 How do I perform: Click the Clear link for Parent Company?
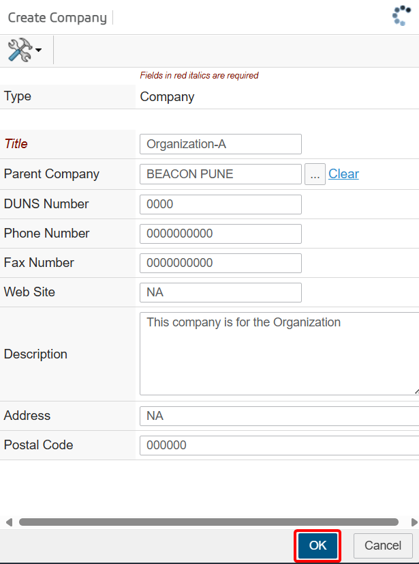343,174
